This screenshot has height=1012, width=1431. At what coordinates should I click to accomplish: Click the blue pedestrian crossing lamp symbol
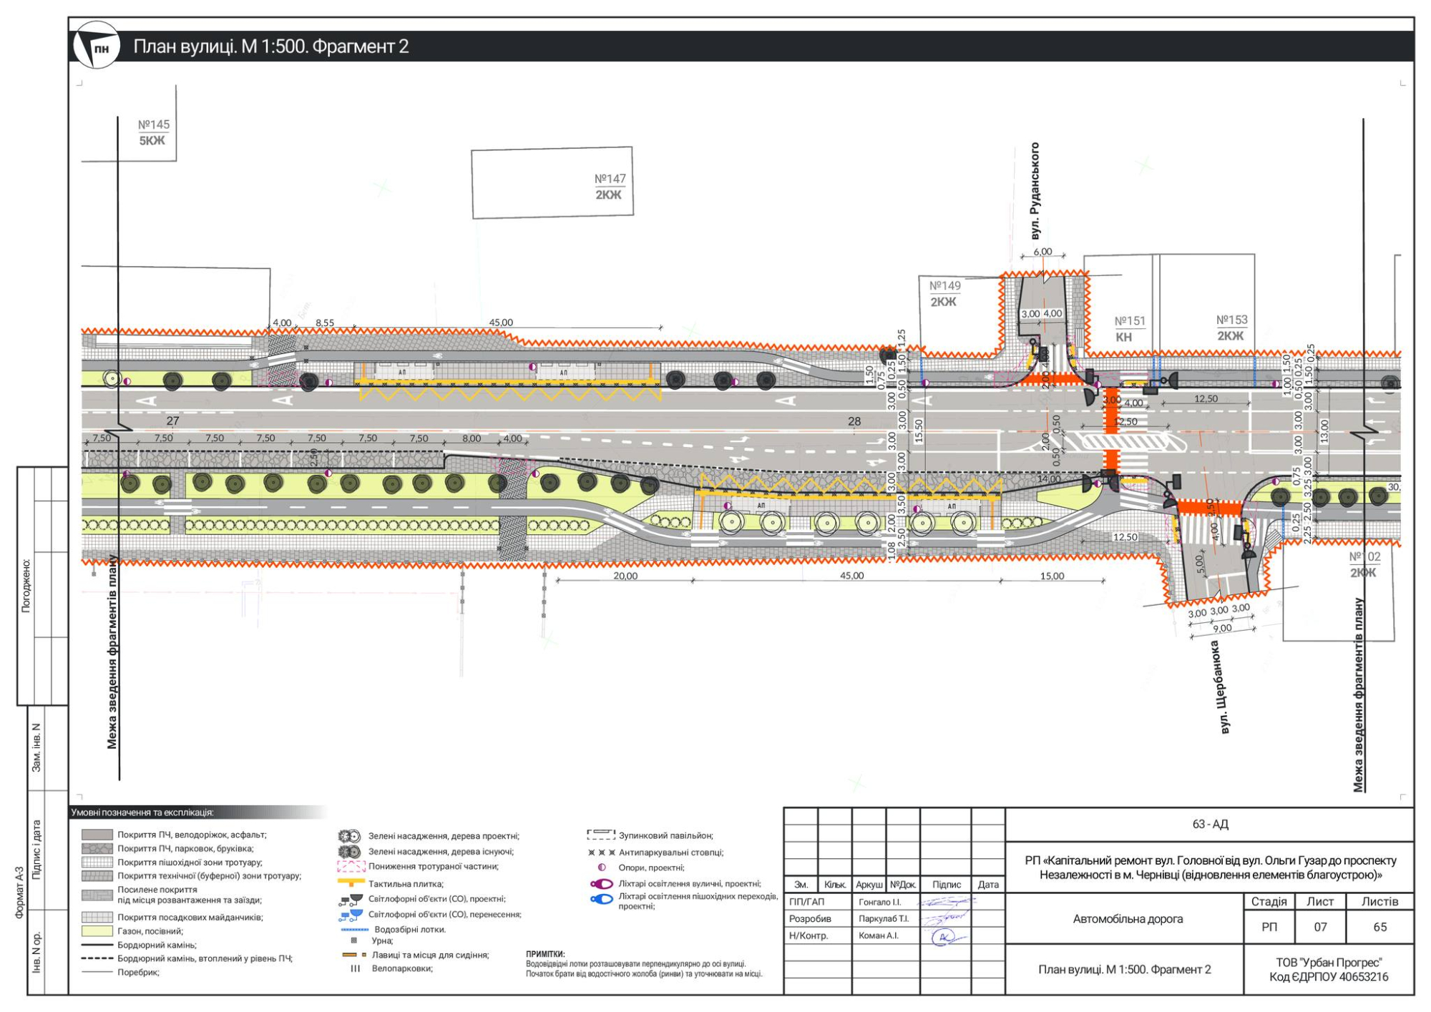tap(602, 899)
